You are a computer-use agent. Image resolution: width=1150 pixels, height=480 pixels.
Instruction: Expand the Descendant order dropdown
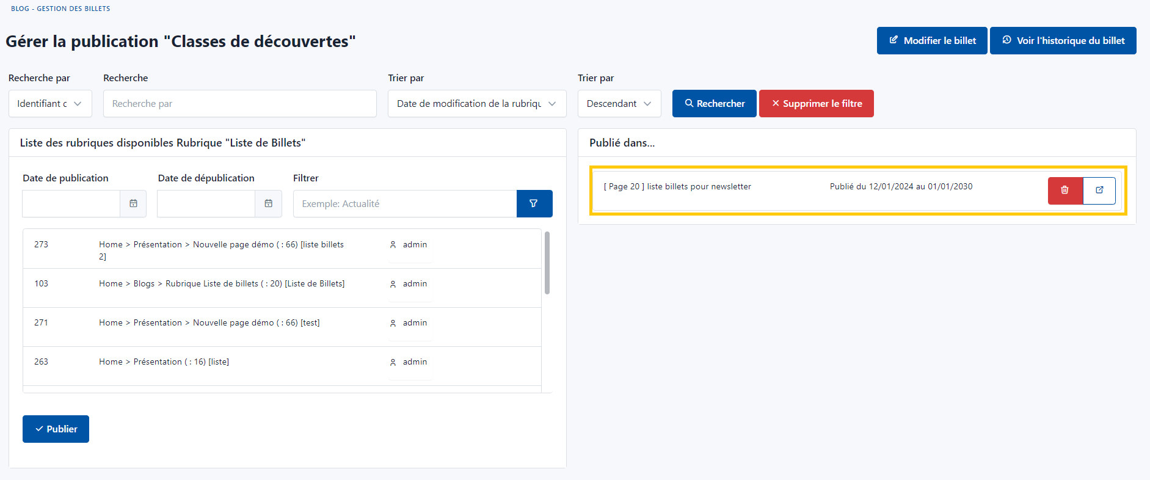point(619,104)
